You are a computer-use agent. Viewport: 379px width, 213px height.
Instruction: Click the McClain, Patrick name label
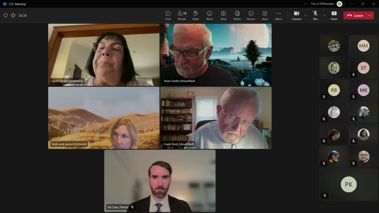click(118, 207)
